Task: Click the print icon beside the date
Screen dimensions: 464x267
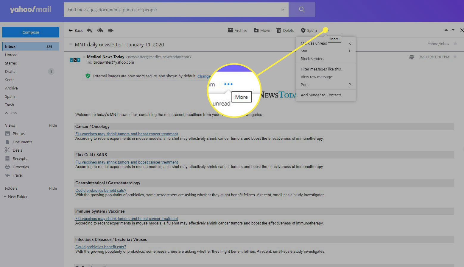Action: tap(412, 57)
